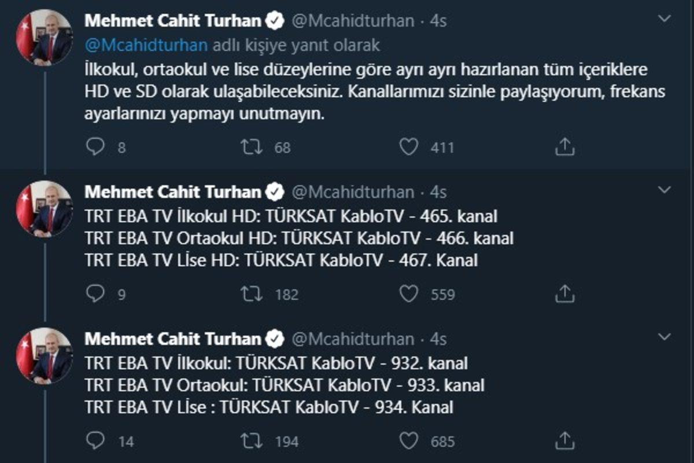Expand the options chevron on the first tweet
The height and width of the screenshot is (463, 694).
[666, 17]
